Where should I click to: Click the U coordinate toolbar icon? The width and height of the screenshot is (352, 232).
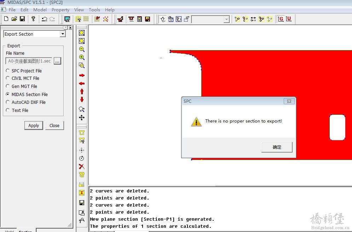tap(289, 19)
